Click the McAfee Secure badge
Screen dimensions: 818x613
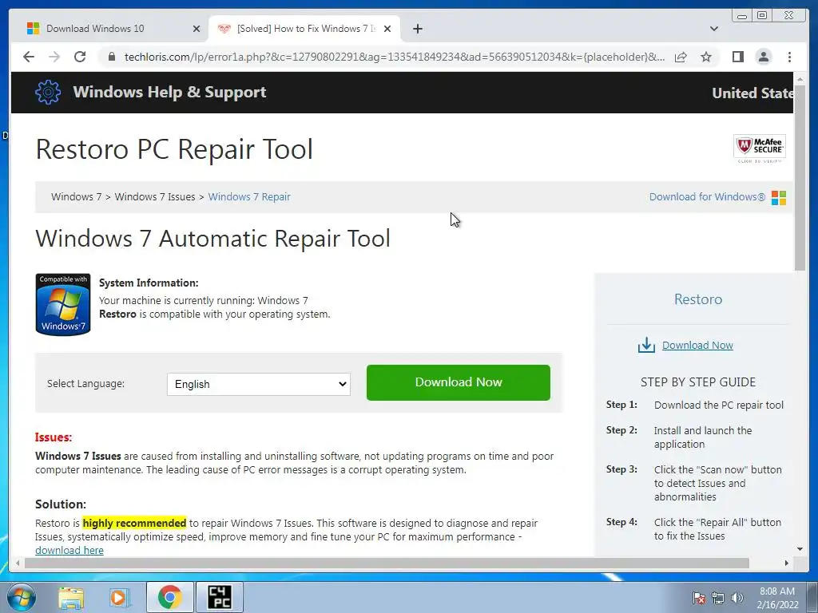coord(759,148)
